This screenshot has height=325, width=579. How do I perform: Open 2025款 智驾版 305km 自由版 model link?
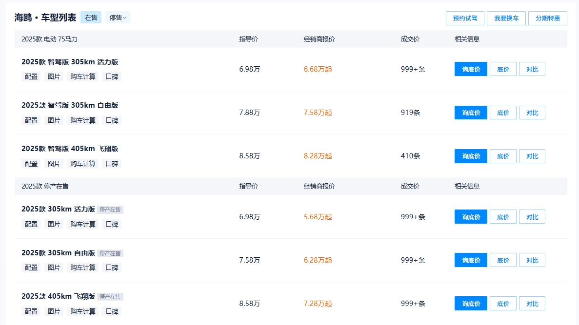70,106
